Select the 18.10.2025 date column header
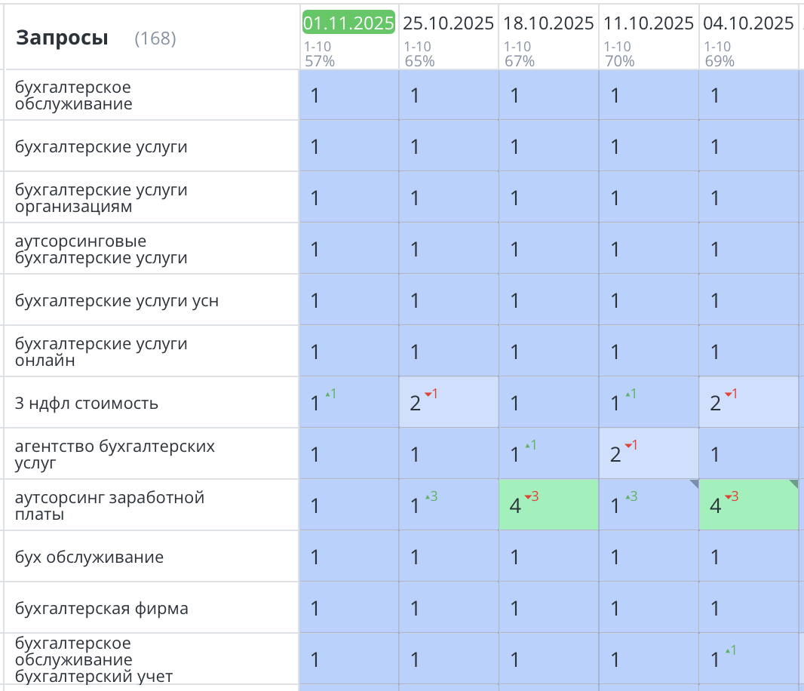Viewport: 804px width, 691px height. [549, 23]
